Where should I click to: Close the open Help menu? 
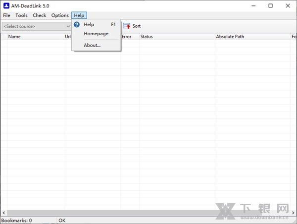(79, 15)
